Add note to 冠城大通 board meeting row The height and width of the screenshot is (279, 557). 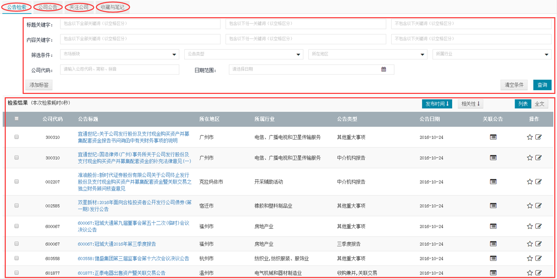point(539,226)
